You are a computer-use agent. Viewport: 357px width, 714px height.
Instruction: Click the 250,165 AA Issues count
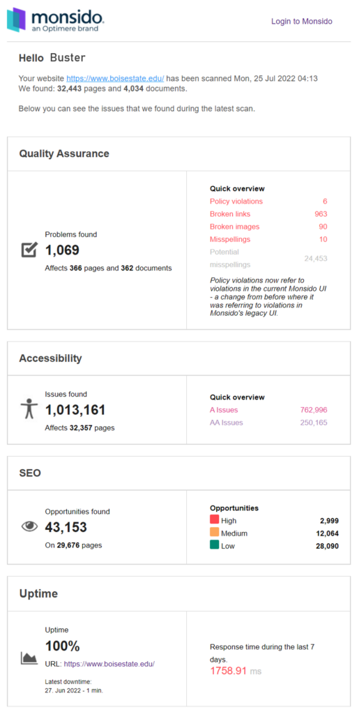click(314, 423)
